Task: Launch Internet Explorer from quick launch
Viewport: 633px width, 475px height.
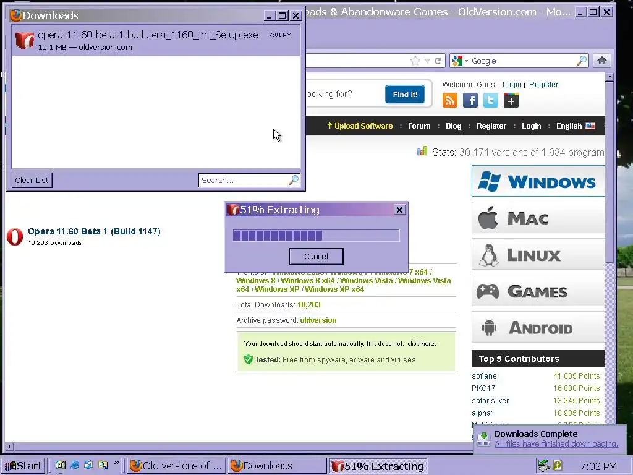Action: coord(75,465)
